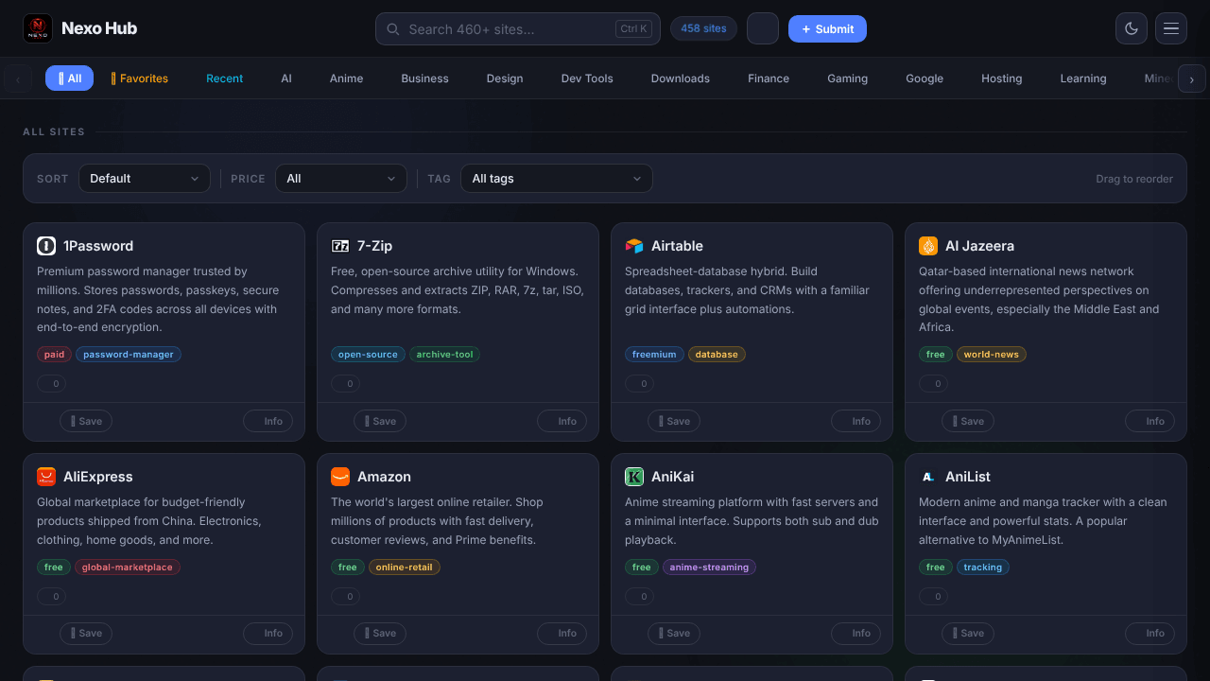Screen dimensions: 1210x681
Task: Open the Anime category tab
Action: coord(347,79)
